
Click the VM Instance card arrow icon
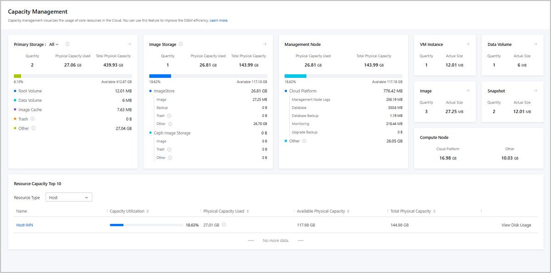point(468,44)
